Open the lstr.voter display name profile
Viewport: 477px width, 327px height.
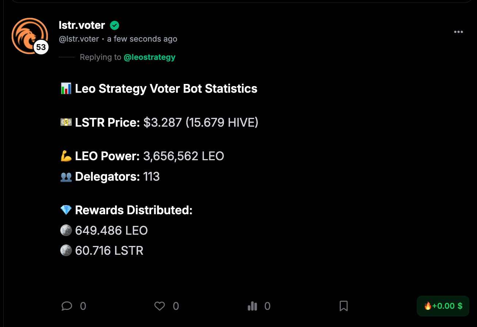[x=82, y=26]
